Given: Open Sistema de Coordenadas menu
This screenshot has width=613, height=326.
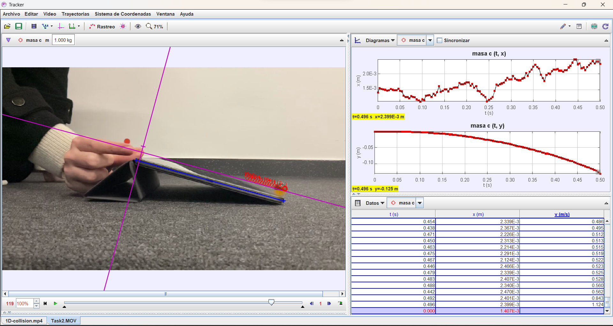Looking at the screenshot, I should coord(123,14).
